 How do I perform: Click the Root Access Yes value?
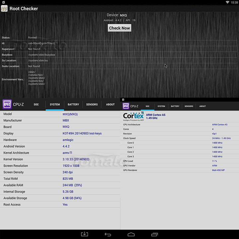click(65, 204)
